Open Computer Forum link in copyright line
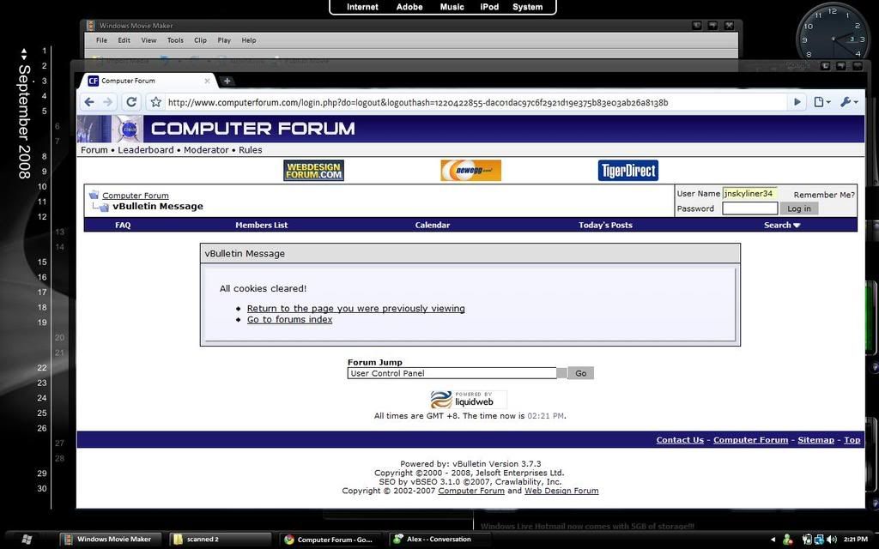The height and width of the screenshot is (549, 879). pyautogui.click(x=471, y=491)
